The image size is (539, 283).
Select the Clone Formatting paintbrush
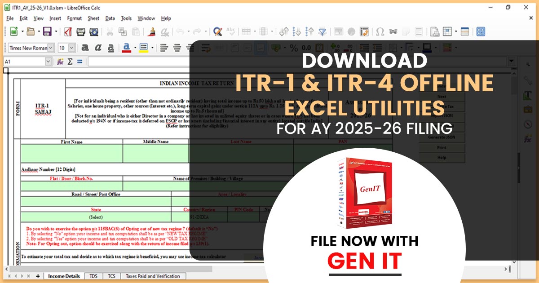point(152,32)
